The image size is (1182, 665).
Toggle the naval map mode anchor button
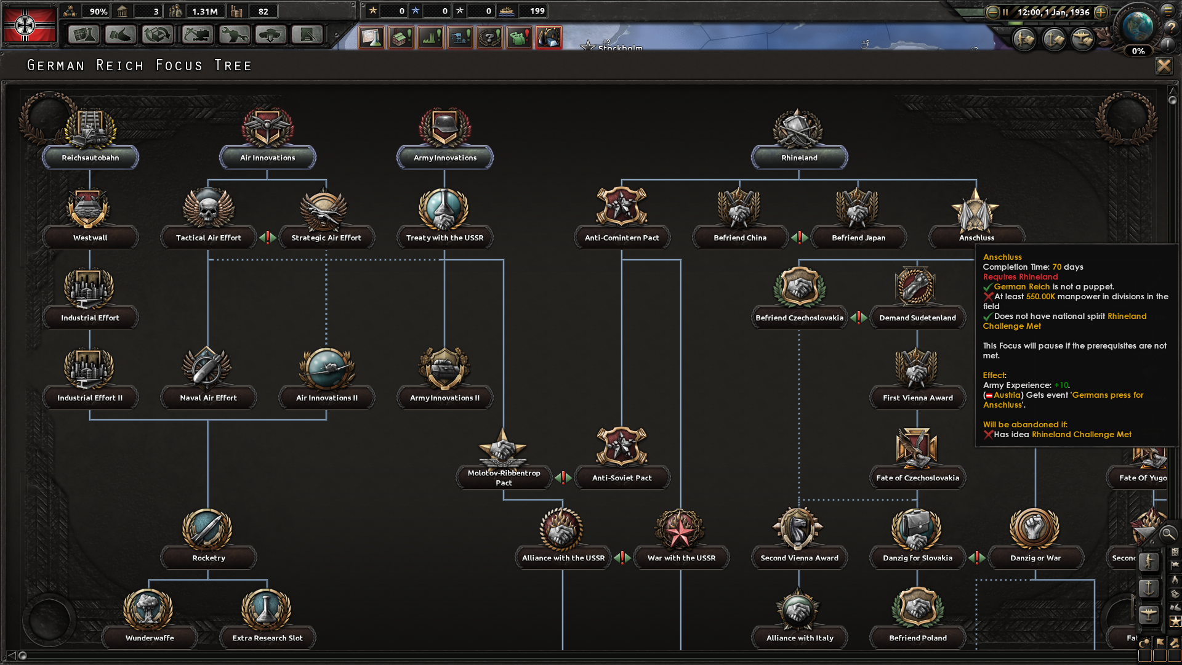[1149, 588]
